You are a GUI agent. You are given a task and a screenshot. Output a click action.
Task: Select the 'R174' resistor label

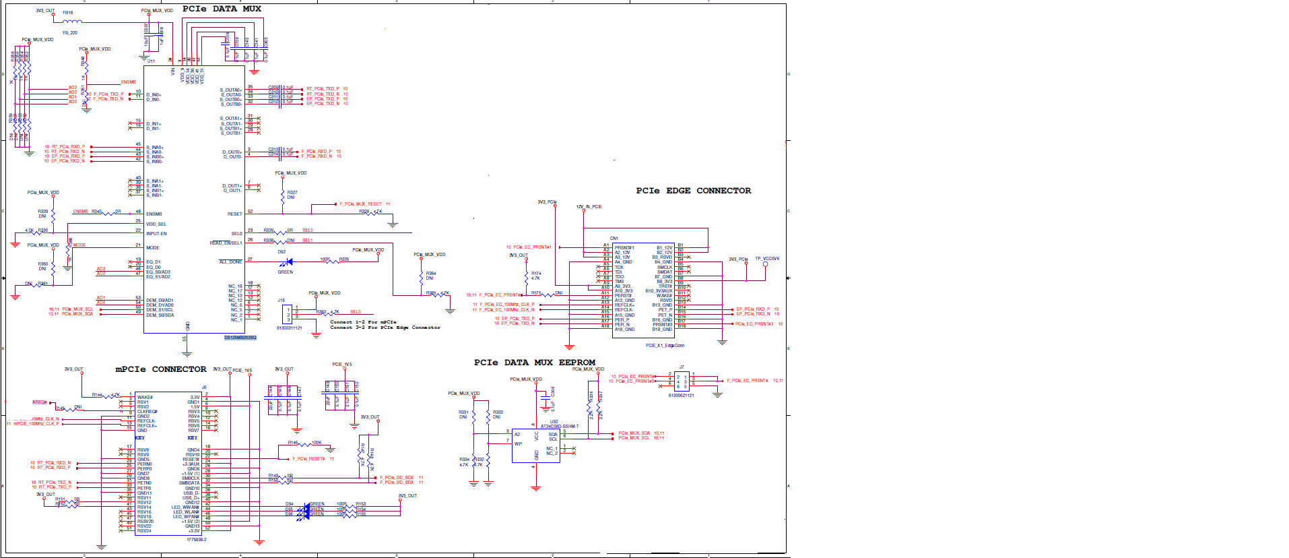(x=536, y=274)
